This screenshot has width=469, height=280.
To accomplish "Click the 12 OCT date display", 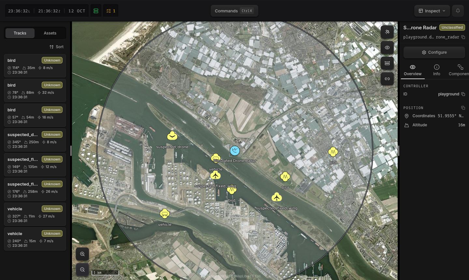I will (x=77, y=11).
